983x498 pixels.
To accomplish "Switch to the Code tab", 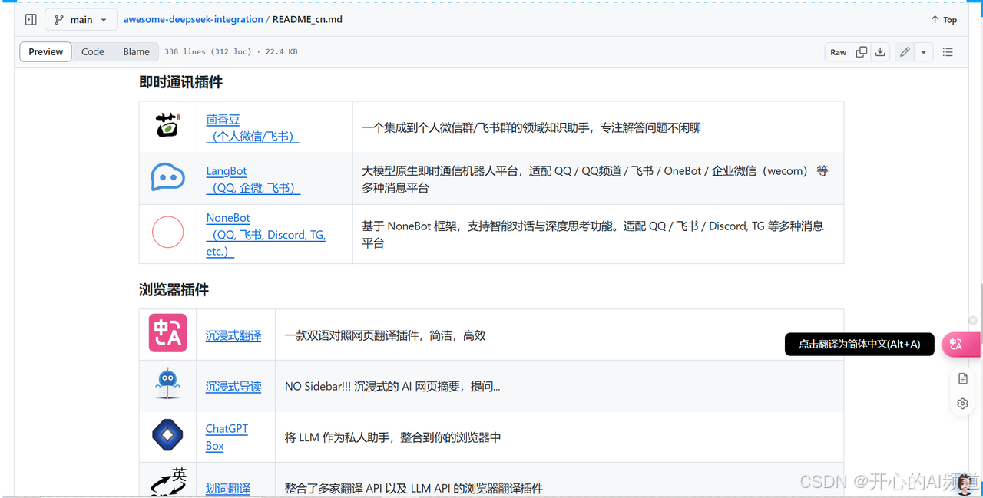I will click(93, 52).
